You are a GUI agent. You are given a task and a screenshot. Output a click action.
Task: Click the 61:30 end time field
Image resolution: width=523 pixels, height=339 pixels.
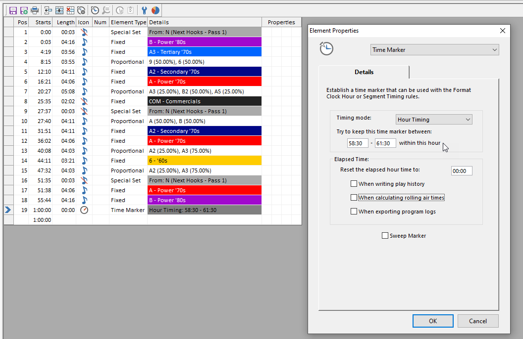click(x=385, y=143)
